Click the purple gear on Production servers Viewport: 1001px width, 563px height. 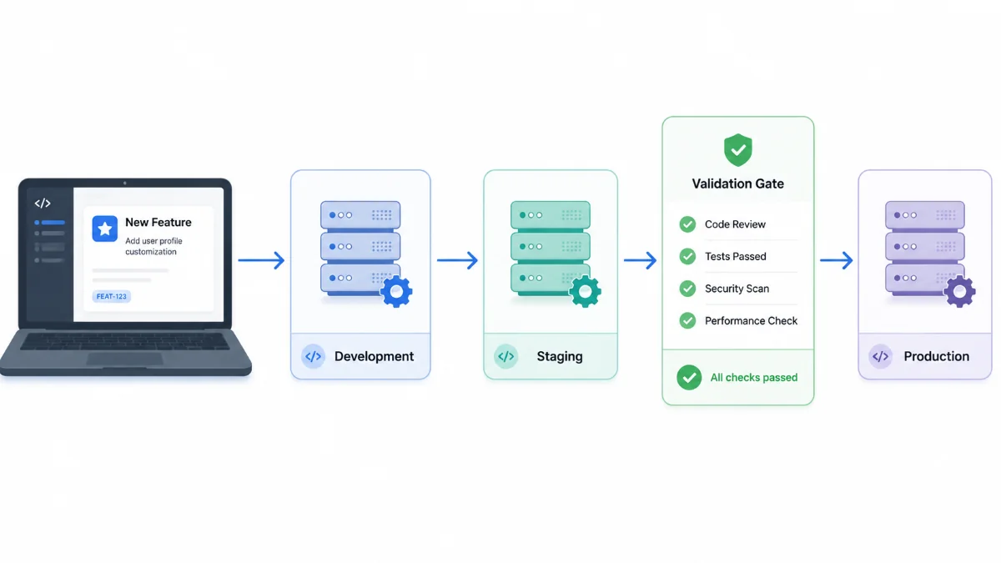click(x=959, y=291)
